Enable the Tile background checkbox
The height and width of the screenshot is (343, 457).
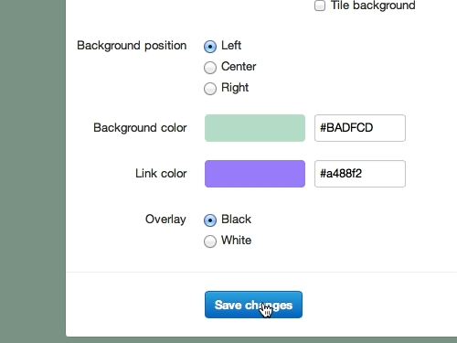pos(320,5)
